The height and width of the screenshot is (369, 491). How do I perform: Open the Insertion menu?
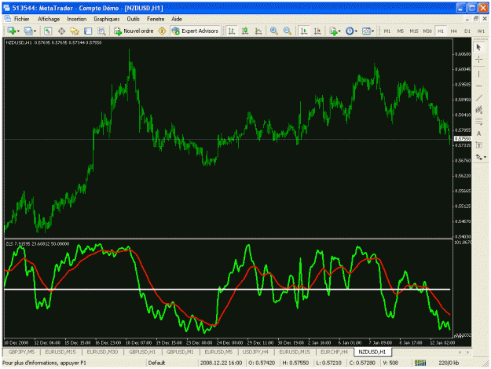[x=77, y=19]
